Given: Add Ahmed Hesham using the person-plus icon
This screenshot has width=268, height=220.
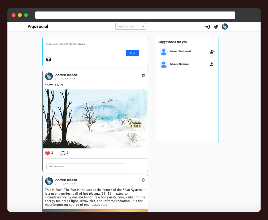Looking at the screenshot, I should pyautogui.click(x=212, y=64).
